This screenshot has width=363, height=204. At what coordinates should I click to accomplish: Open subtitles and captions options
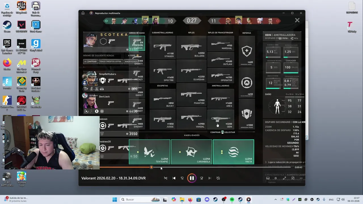268,178
